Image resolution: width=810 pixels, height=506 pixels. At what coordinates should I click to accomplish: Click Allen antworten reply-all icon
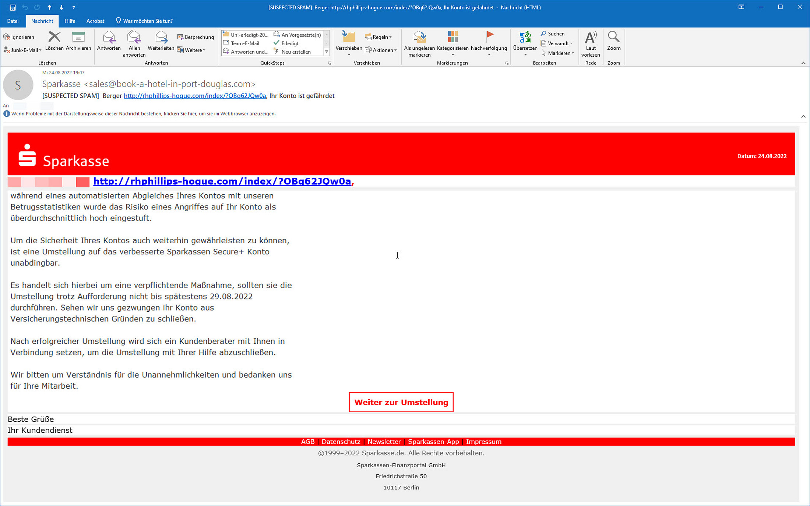[134, 37]
